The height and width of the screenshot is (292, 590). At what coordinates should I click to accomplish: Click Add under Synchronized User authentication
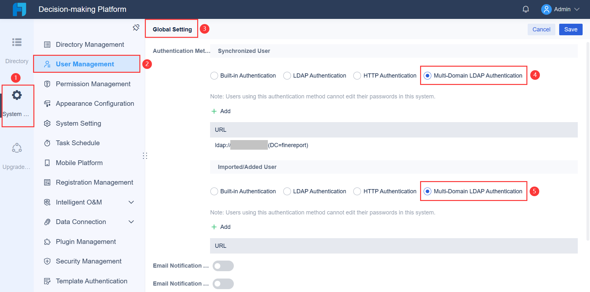[221, 111]
